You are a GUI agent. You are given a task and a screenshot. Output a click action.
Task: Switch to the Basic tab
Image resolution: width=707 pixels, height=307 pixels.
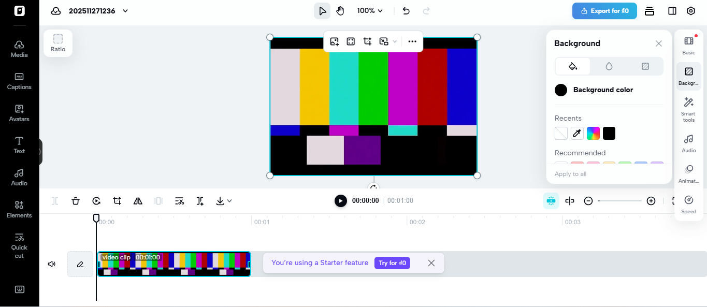[x=689, y=45]
